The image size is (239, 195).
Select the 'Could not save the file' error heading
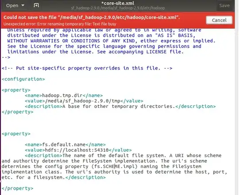[x=92, y=17]
